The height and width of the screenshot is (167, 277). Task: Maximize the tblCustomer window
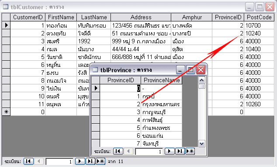(260, 7)
